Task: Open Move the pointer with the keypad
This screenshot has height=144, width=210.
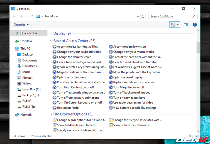Action: pos(136,72)
